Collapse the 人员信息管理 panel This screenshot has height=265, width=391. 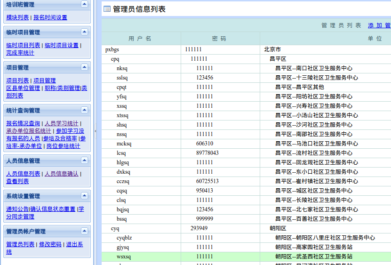[84, 161]
